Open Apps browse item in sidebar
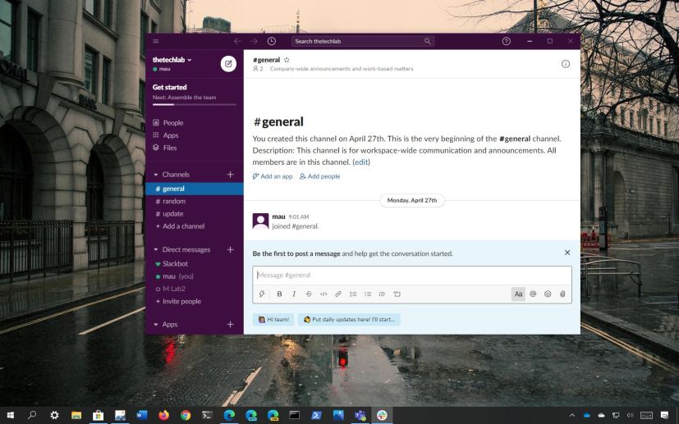Image resolution: width=679 pixels, height=424 pixels. (x=195, y=135)
